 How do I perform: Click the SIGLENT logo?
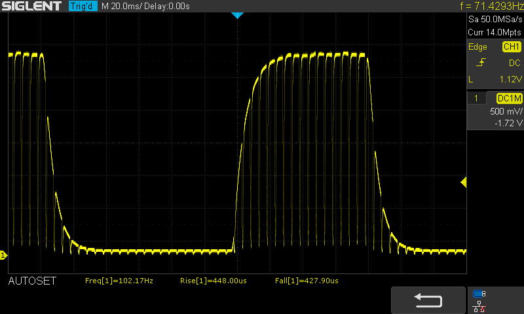31,6
